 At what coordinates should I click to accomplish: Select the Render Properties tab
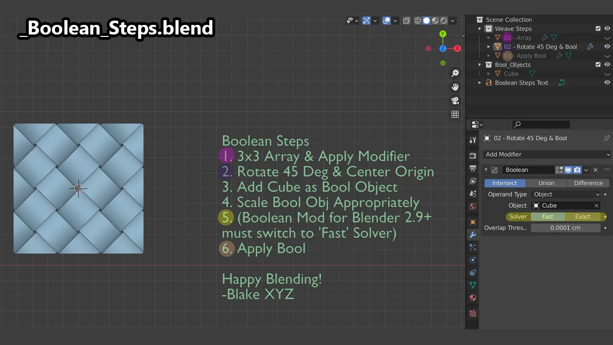[x=473, y=154]
